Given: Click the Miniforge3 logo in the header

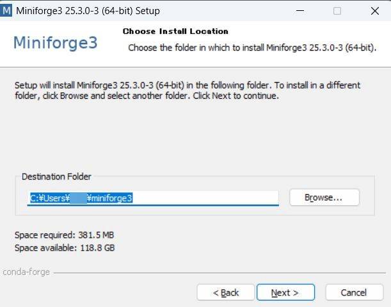Looking at the screenshot, I should coord(56,43).
